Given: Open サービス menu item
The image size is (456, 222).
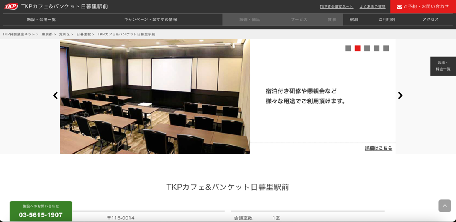Looking at the screenshot, I should click(299, 20).
